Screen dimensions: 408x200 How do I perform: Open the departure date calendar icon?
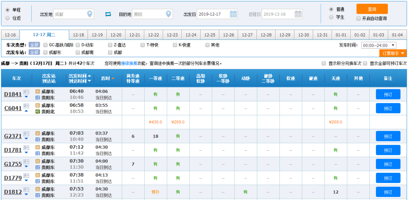[233, 14]
